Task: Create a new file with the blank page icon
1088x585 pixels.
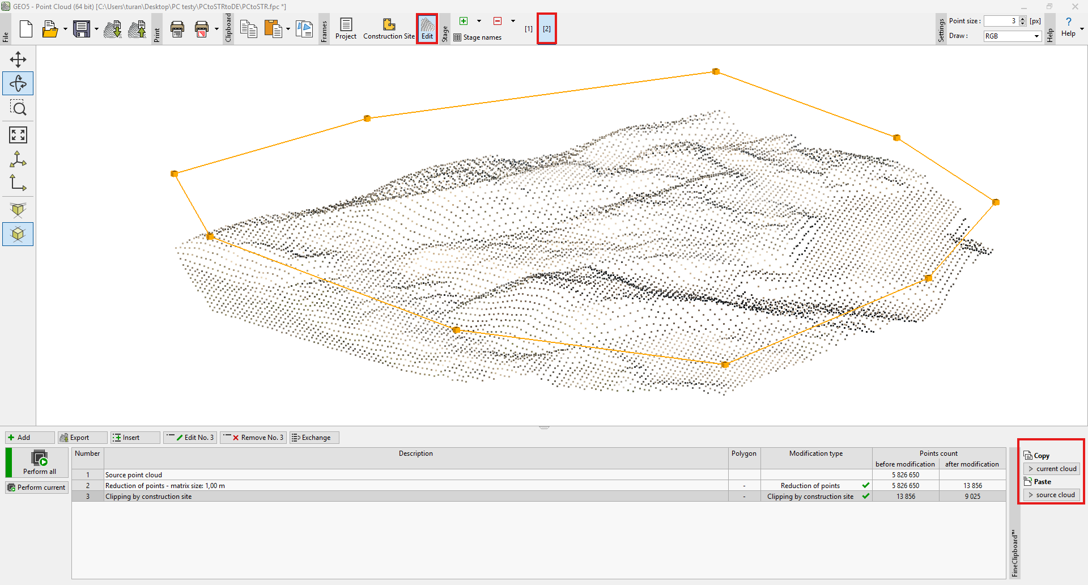Action: (26, 29)
